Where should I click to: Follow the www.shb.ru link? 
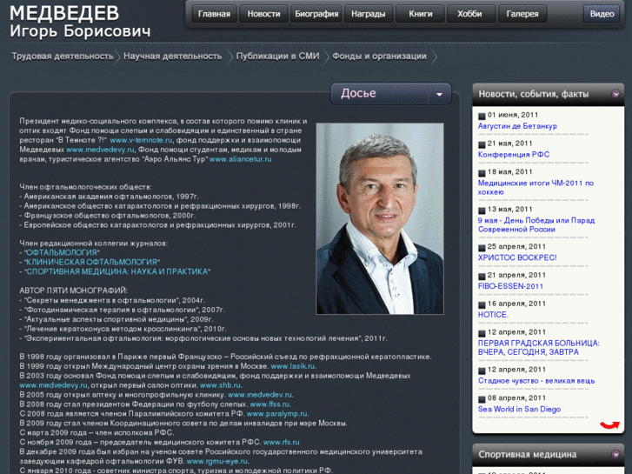[x=221, y=384]
